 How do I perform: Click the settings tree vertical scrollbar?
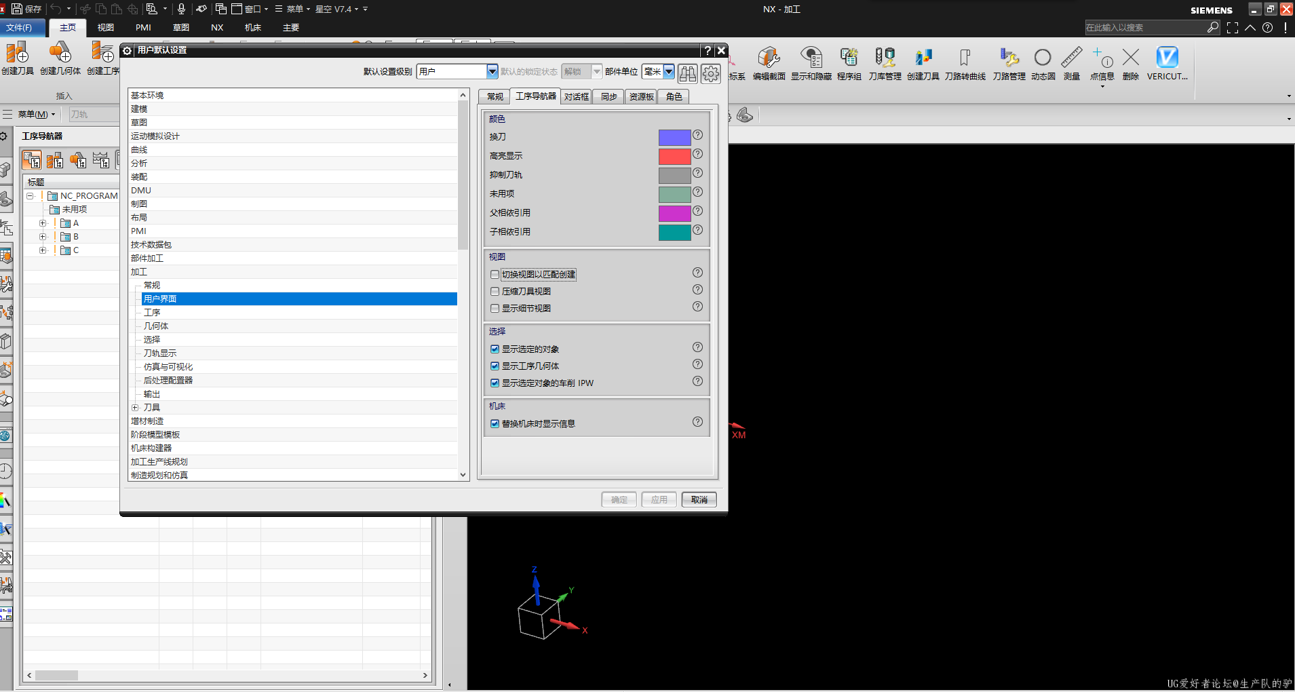(x=463, y=175)
